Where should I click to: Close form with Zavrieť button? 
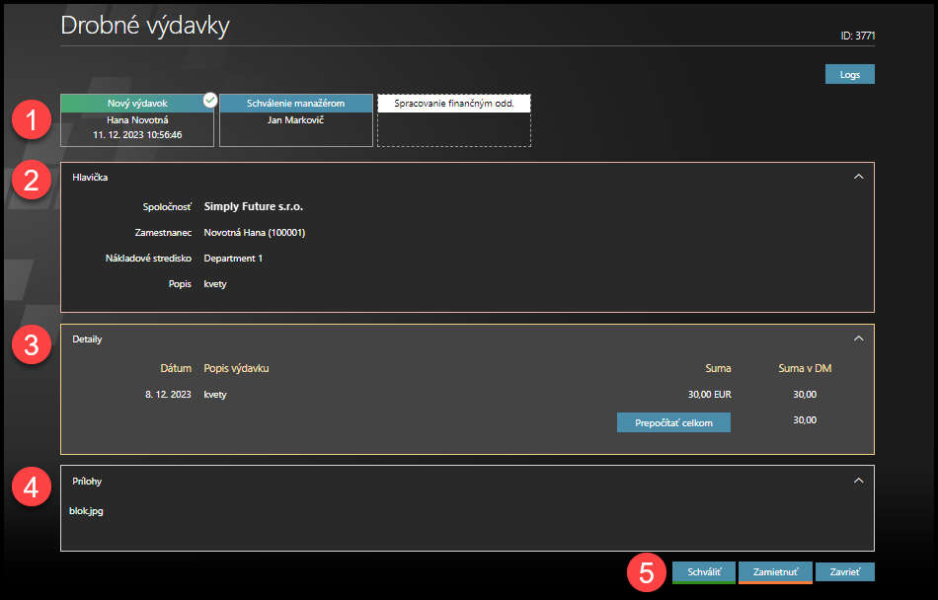click(x=844, y=572)
